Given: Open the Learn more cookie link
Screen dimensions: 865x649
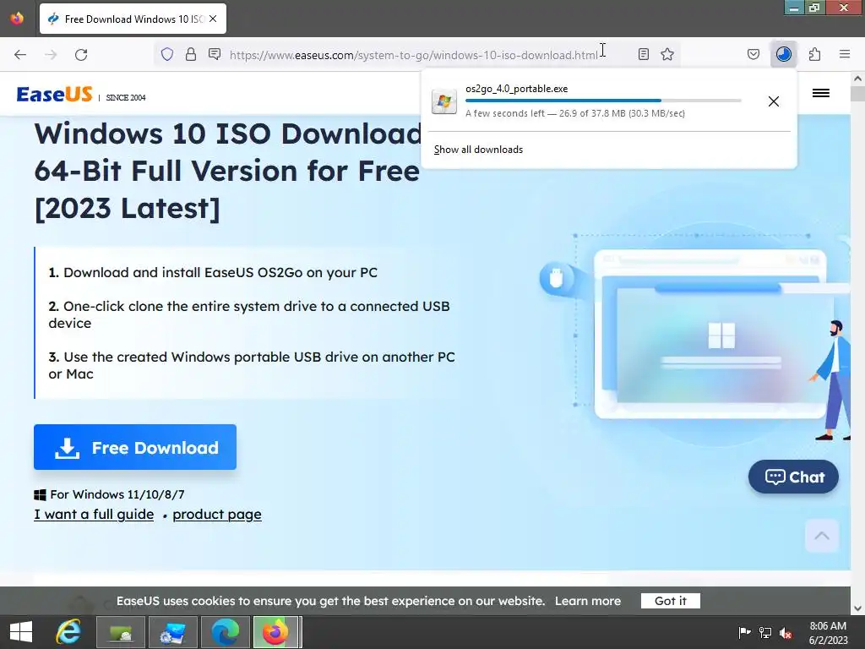Looking at the screenshot, I should pyautogui.click(x=588, y=601).
